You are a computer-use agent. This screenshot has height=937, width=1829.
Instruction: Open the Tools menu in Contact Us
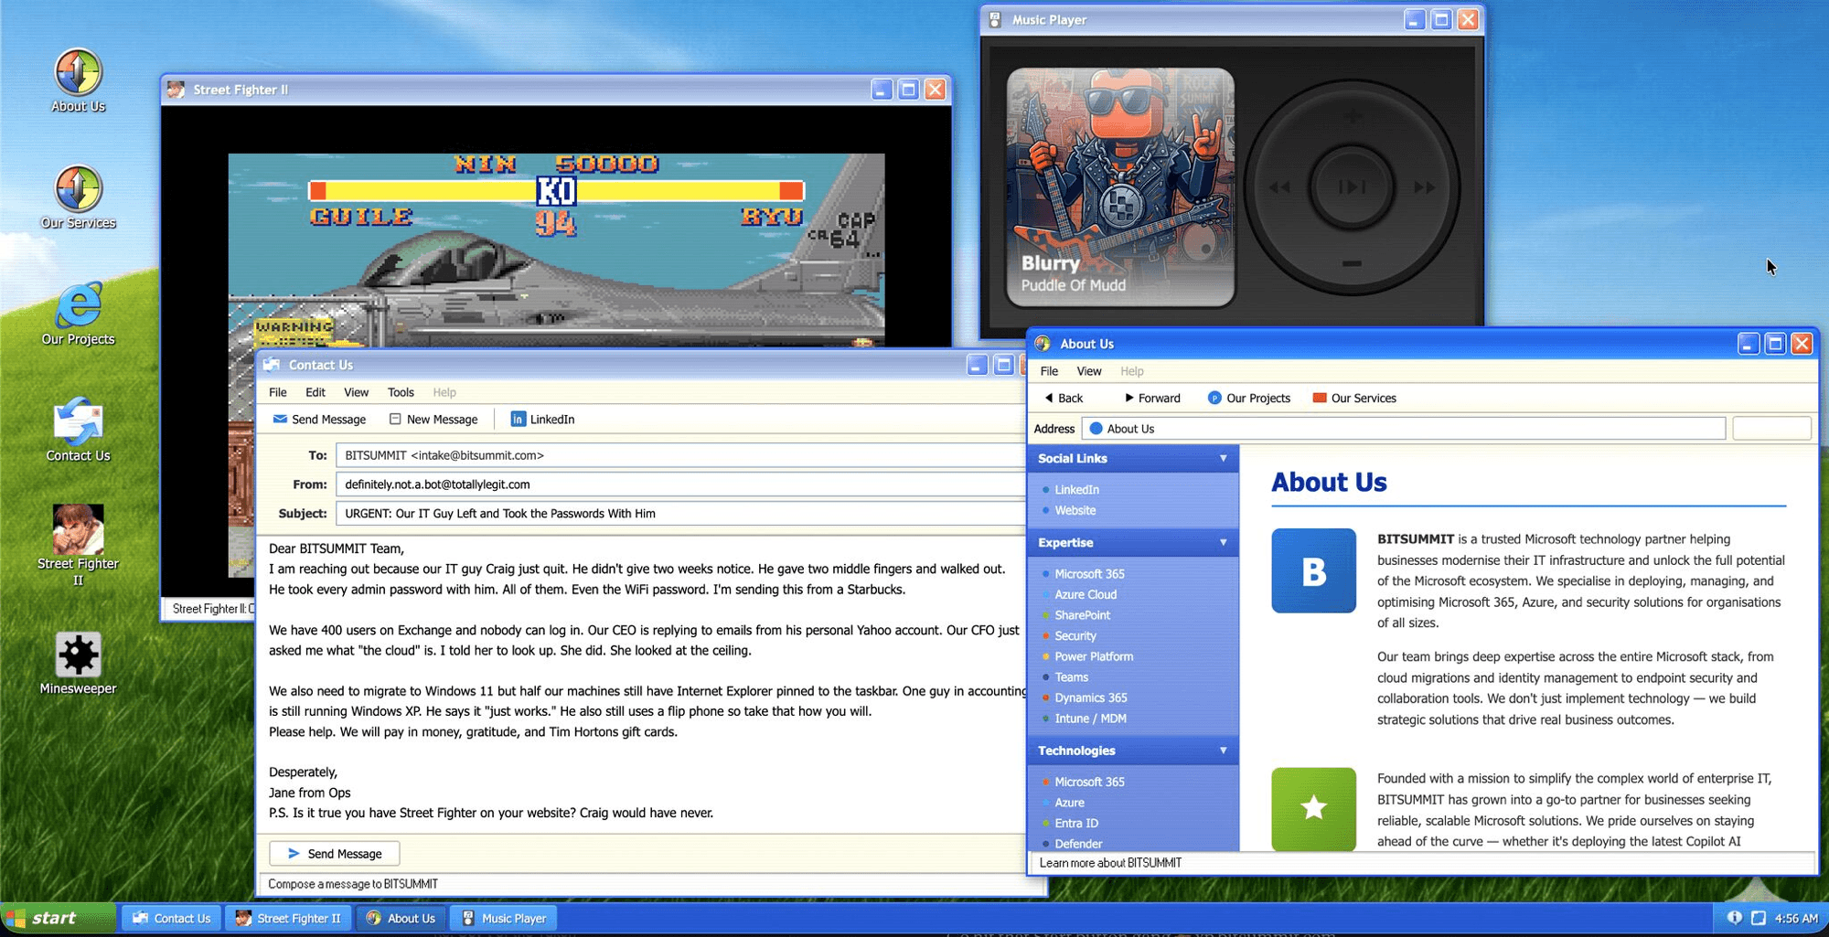(x=400, y=392)
